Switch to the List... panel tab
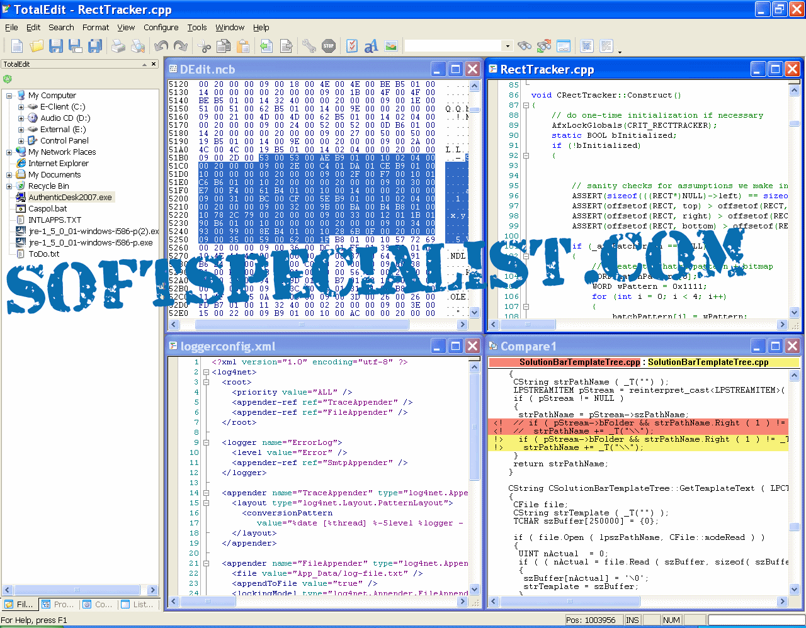This screenshot has height=628, width=806. pos(137,604)
